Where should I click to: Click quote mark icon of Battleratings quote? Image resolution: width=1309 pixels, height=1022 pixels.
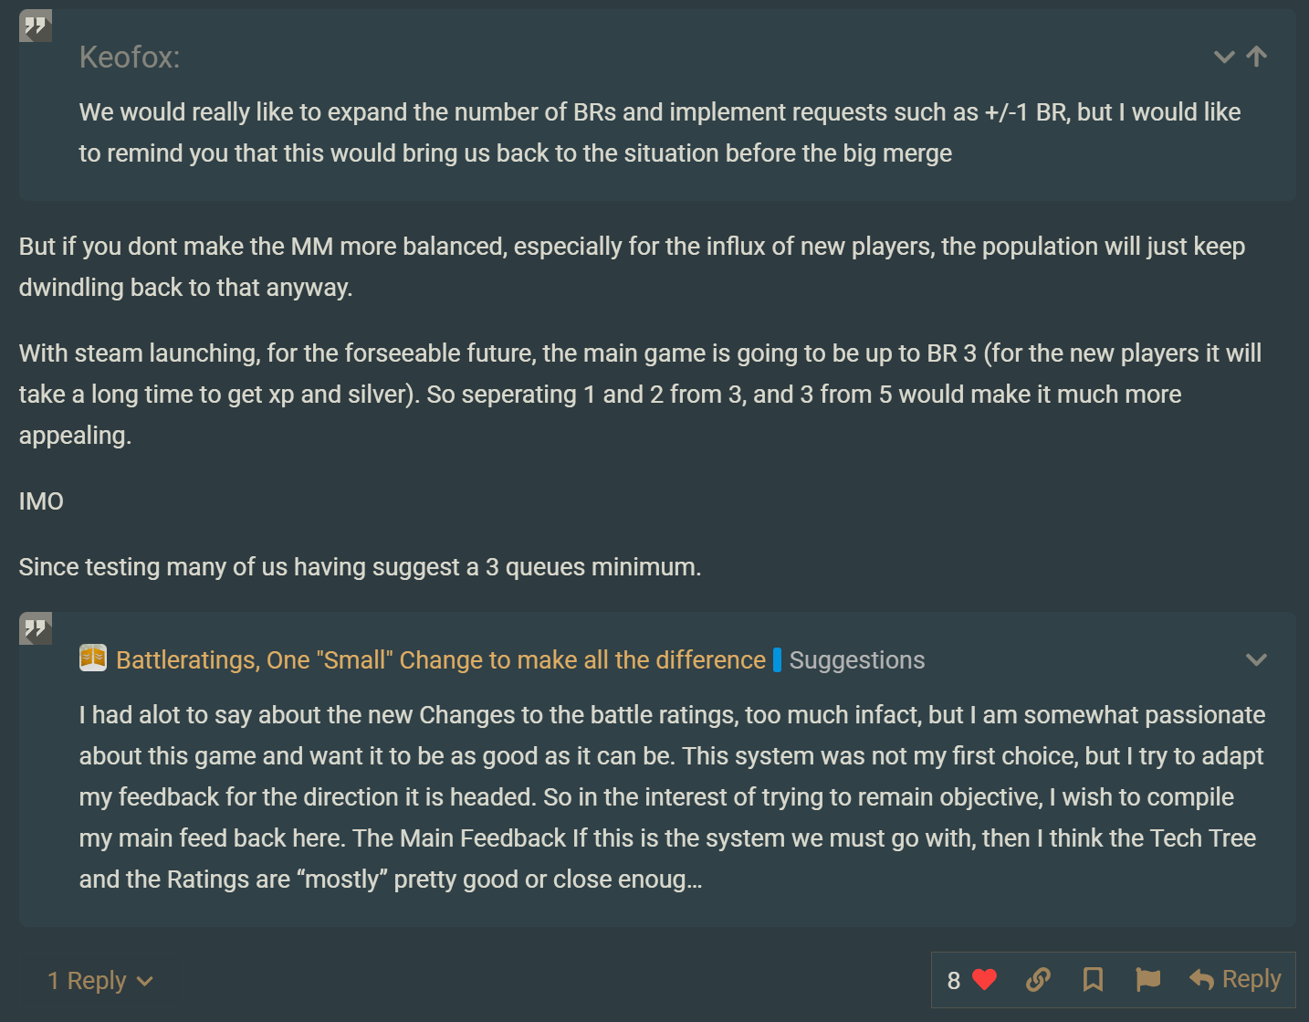coord(36,628)
